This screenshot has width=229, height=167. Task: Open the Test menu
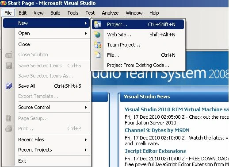point(90,13)
